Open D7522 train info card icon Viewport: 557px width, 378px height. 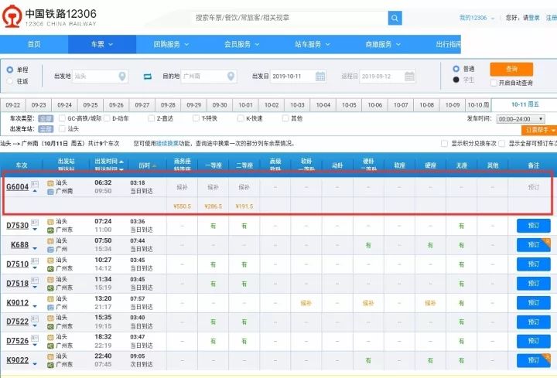pos(35,318)
